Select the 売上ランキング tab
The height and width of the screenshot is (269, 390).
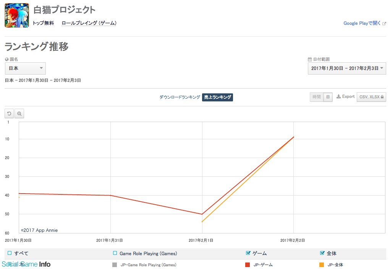[x=218, y=97]
